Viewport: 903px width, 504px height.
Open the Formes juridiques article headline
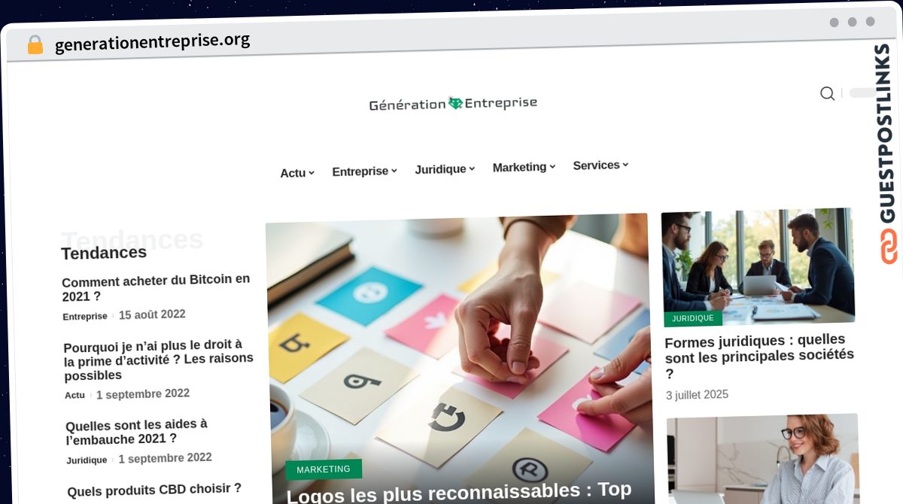click(759, 356)
